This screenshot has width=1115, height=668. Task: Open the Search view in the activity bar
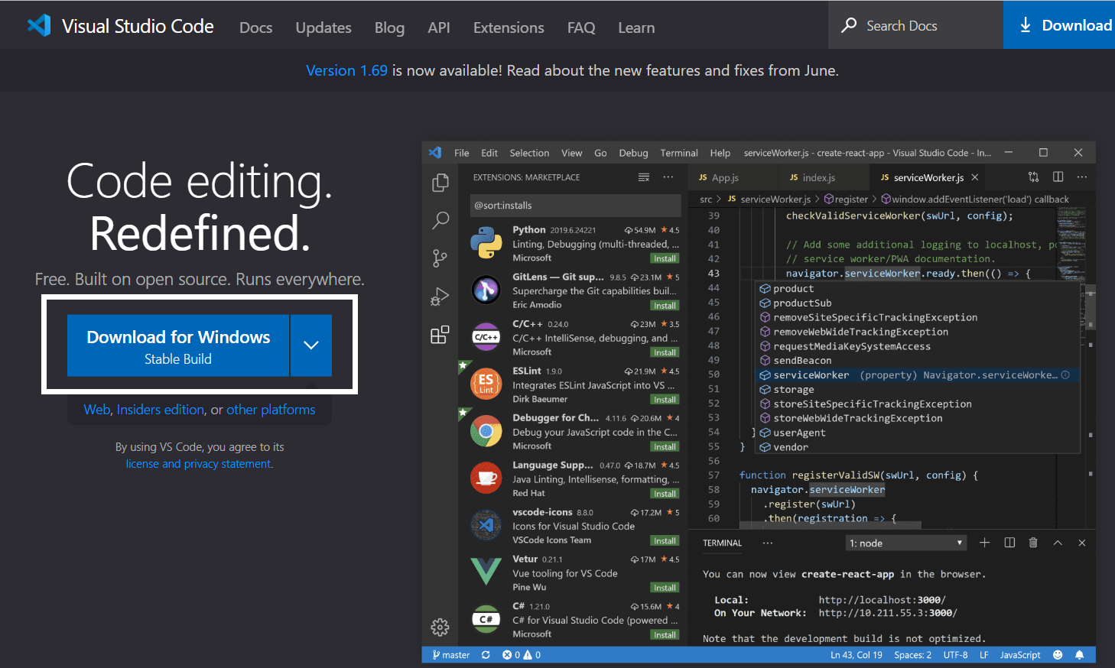tap(440, 220)
